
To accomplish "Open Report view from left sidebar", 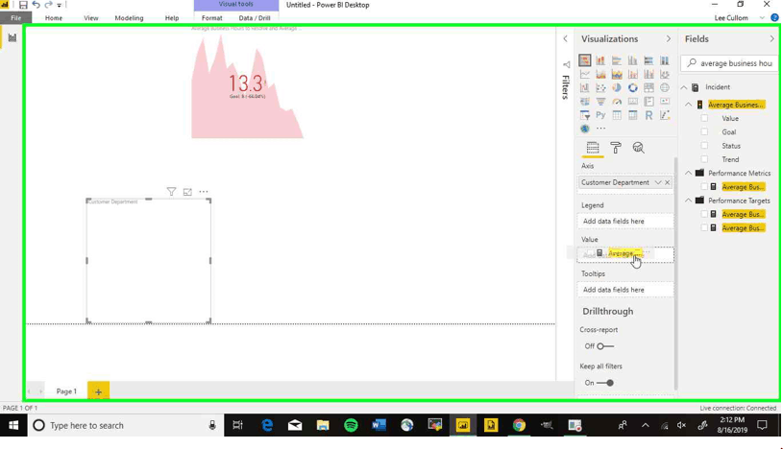I will 12,38.
